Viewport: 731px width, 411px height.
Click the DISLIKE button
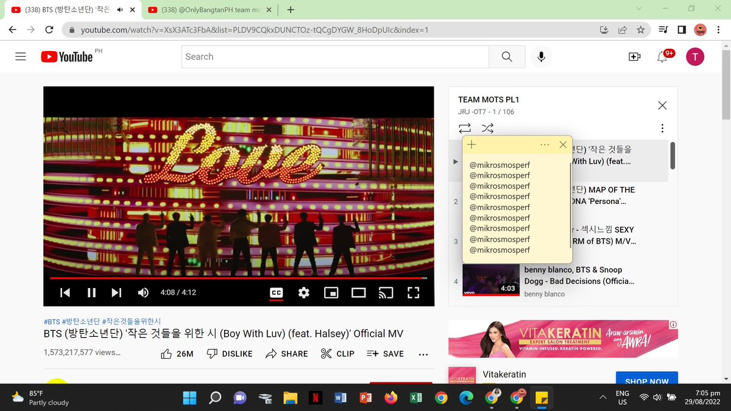point(229,354)
